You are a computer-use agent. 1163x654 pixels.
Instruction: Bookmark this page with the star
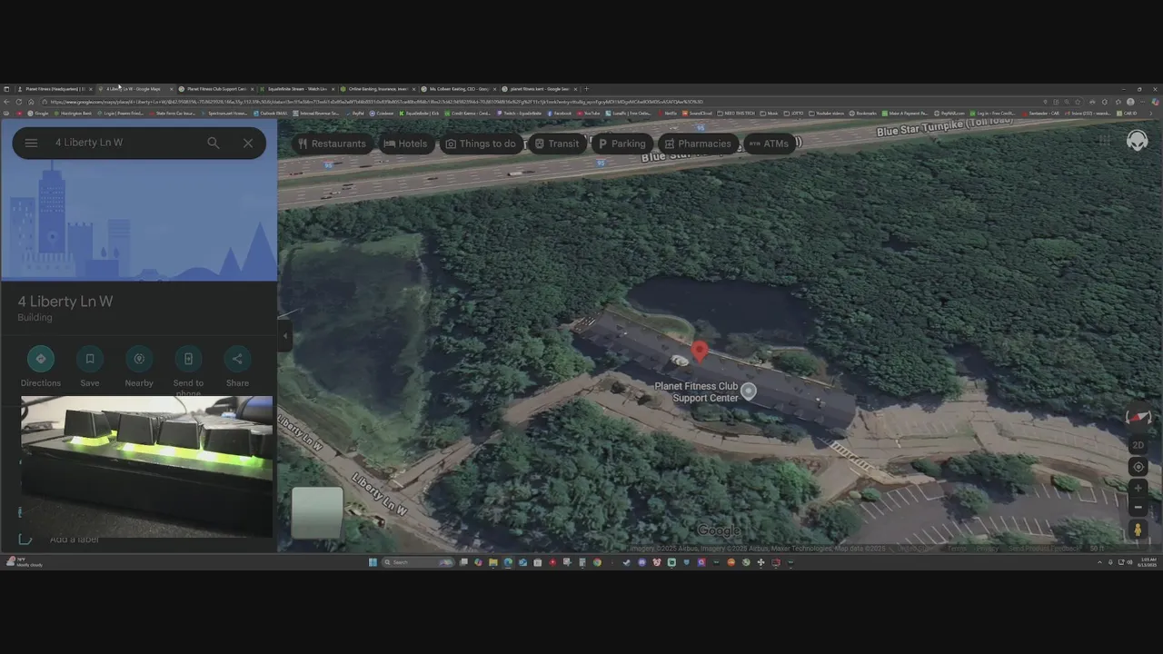(1078, 102)
